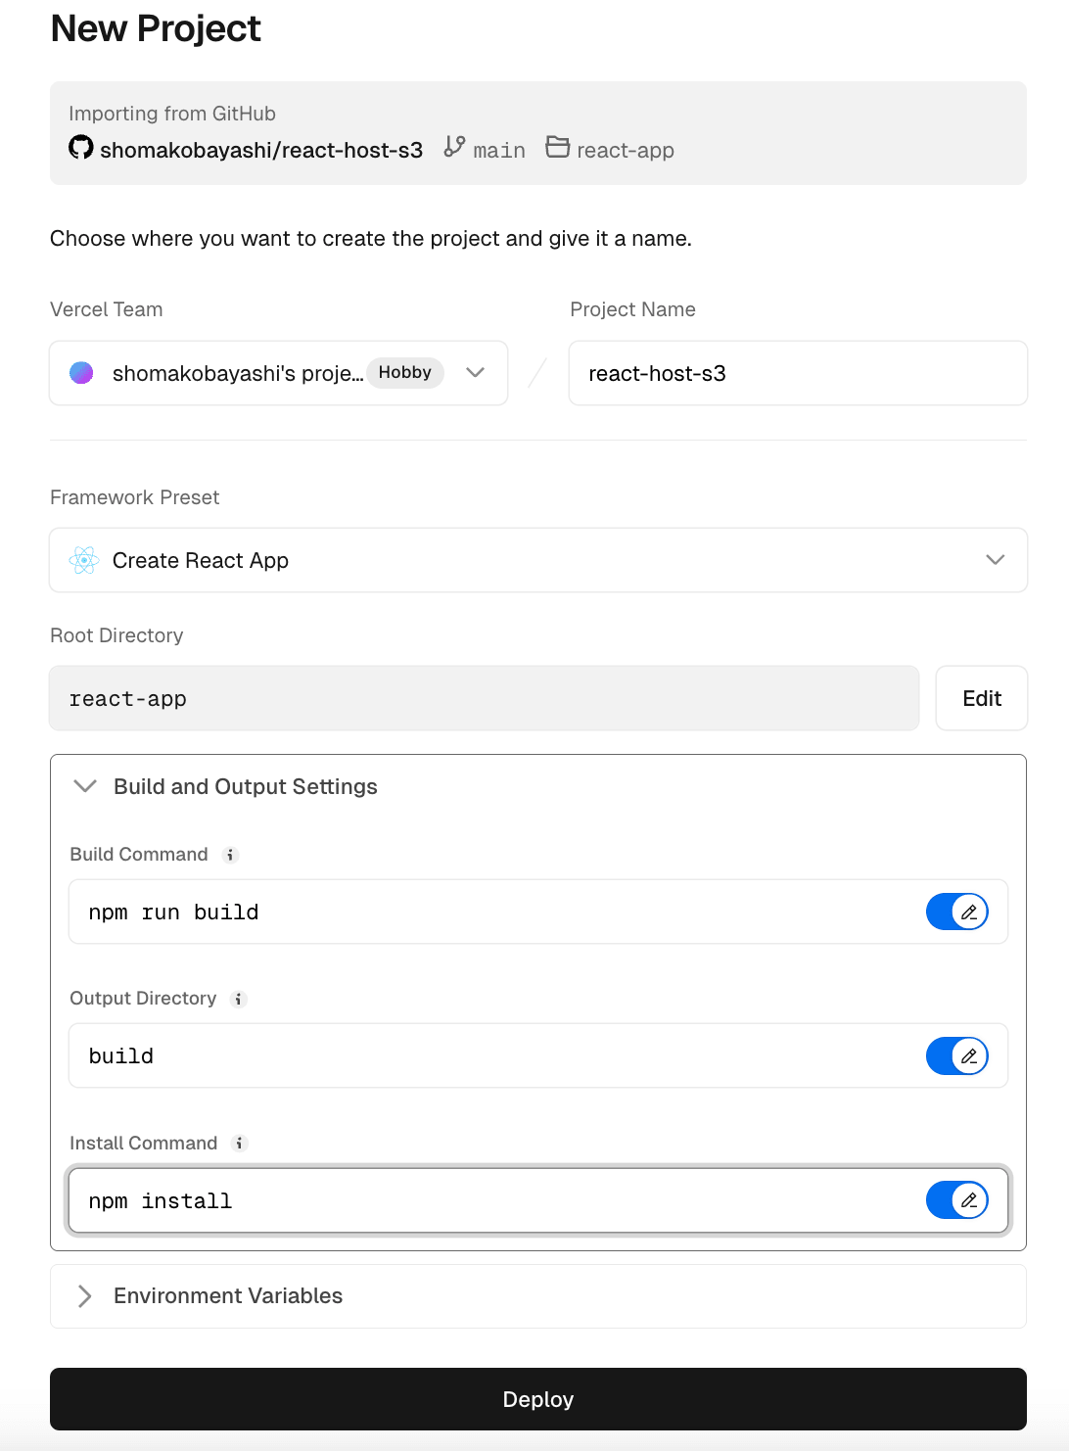This screenshot has width=1069, height=1451.
Task: Expand the Environment Variables section
Action: tap(538, 1296)
